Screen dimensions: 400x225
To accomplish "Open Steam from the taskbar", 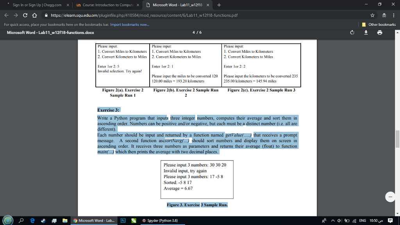I will (43, 220).
